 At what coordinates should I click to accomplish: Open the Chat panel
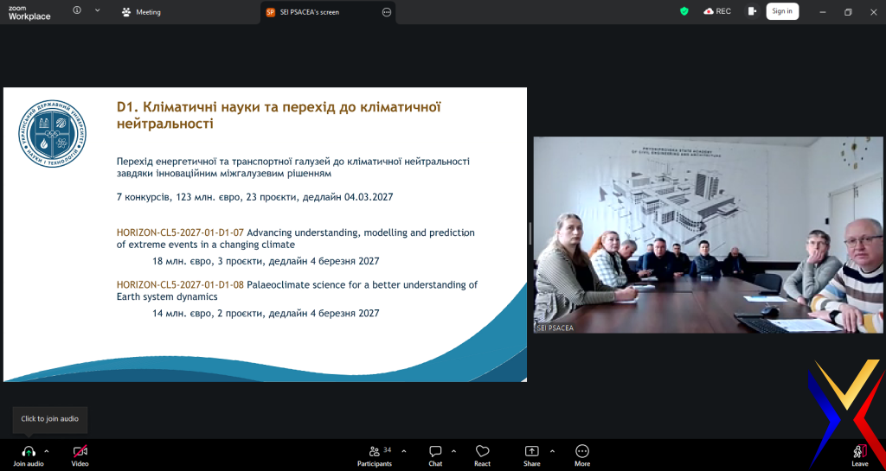coord(435,451)
